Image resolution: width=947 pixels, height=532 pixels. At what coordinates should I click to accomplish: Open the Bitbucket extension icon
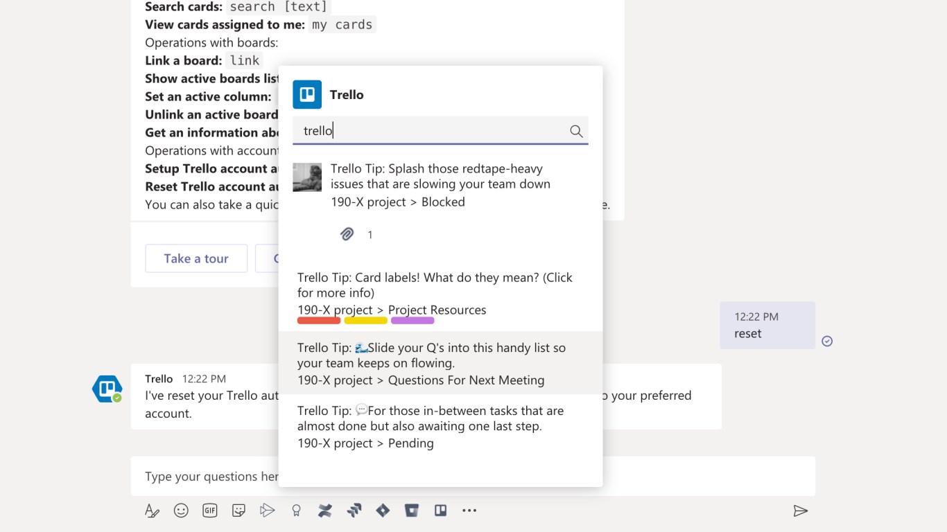412,511
